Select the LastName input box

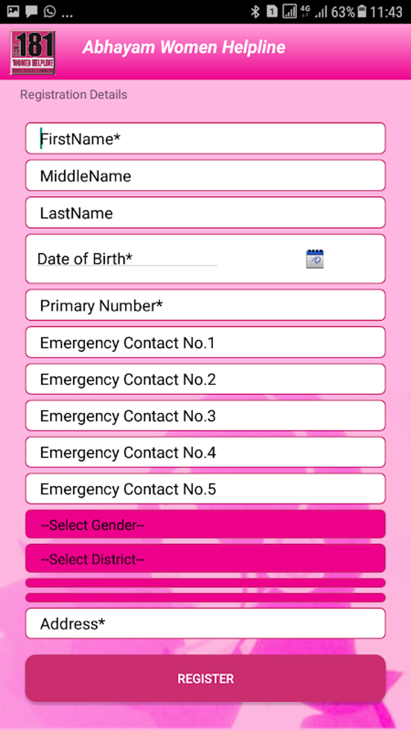(x=205, y=213)
